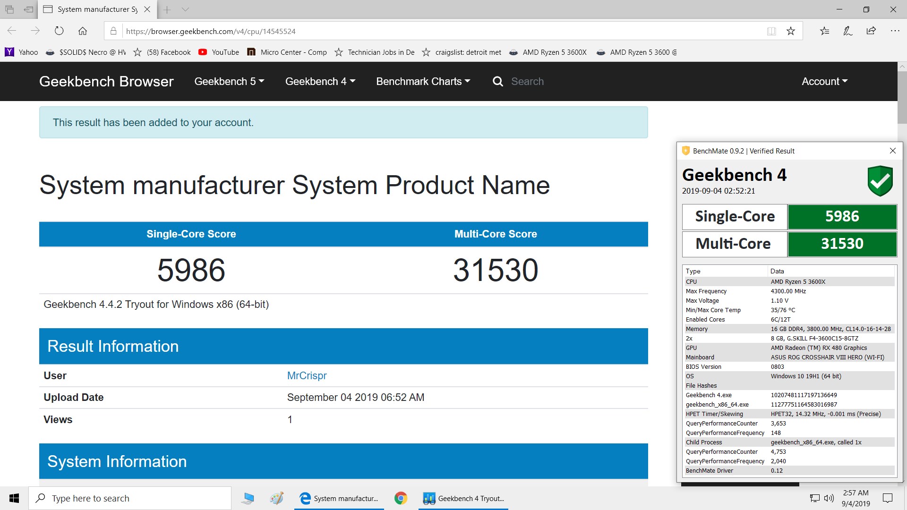Select the BenchMate Multi-Core score 31530
Screen dimensions: 907x510
tap(842, 244)
